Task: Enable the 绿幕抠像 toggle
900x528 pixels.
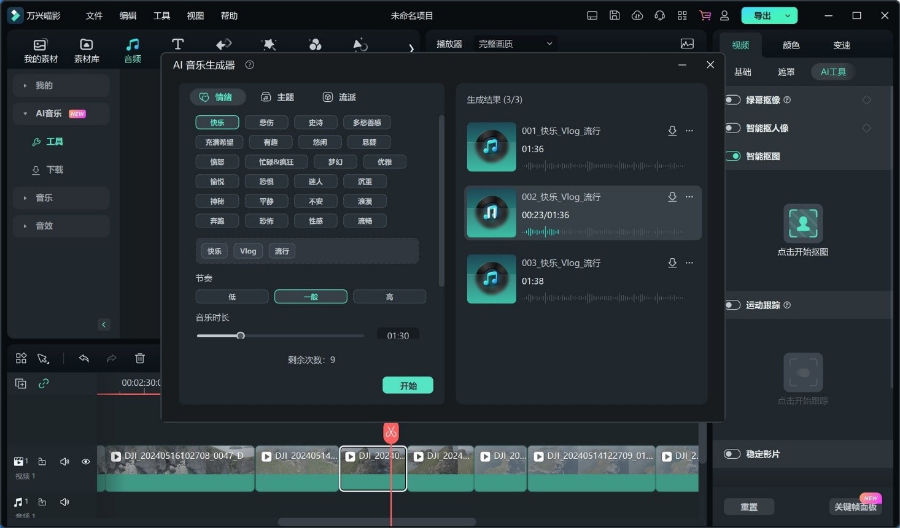Action: pyautogui.click(x=732, y=100)
